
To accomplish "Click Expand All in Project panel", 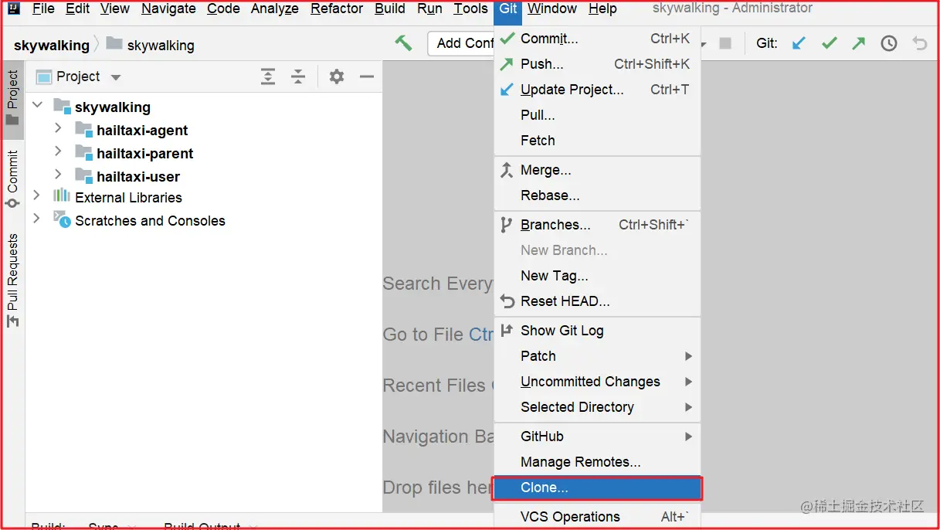I will click(268, 76).
